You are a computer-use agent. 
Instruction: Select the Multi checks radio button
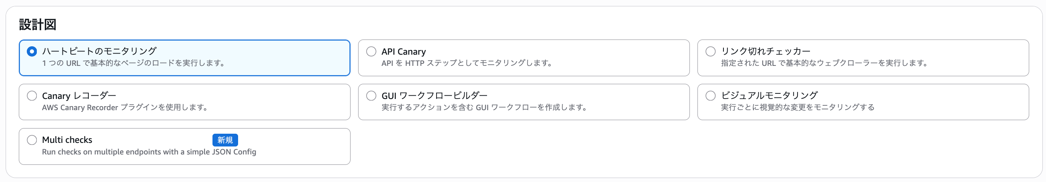click(32, 140)
